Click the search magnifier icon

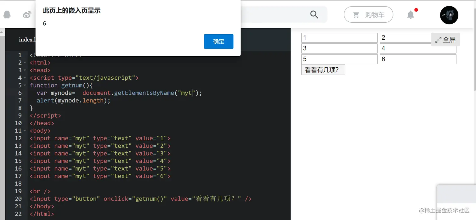coord(314,14)
